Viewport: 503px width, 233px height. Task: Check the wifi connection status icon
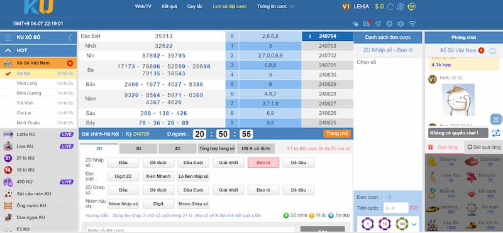click(x=412, y=24)
